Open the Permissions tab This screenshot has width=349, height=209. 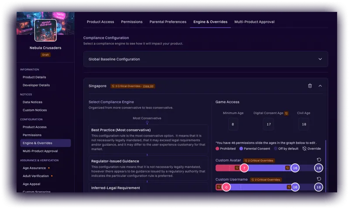tap(132, 22)
